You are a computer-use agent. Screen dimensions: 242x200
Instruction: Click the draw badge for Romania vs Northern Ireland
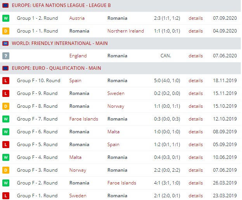click(x=6, y=31)
